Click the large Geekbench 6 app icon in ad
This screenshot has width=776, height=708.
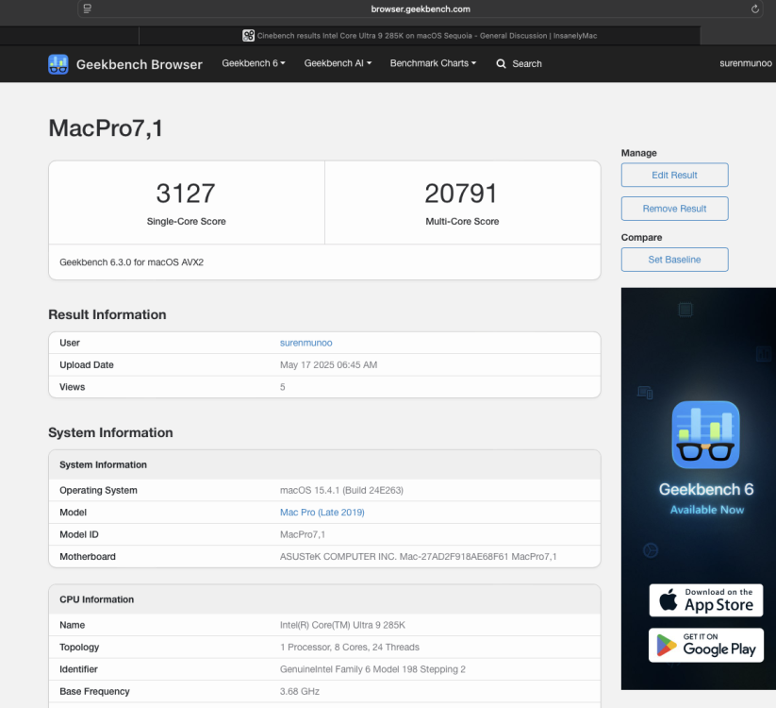[705, 434]
